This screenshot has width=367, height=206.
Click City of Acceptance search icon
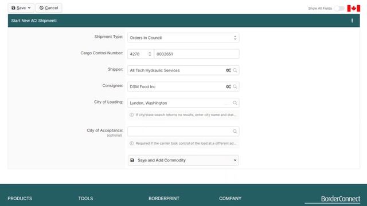click(235, 131)
